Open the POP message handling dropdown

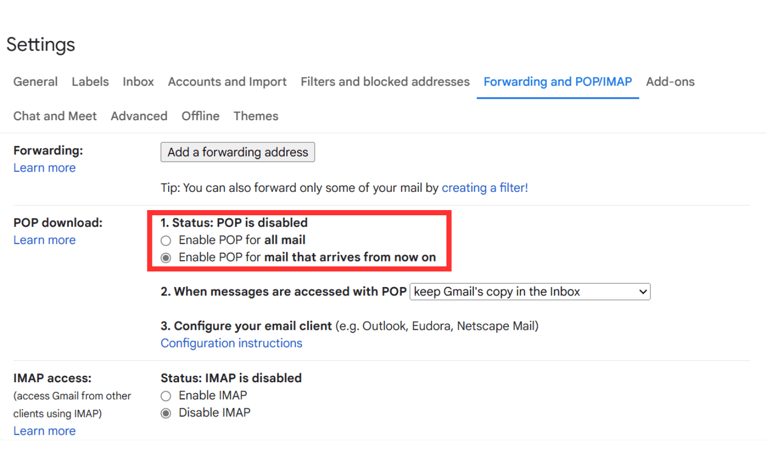pyautogui.click(x=529, y=292)
